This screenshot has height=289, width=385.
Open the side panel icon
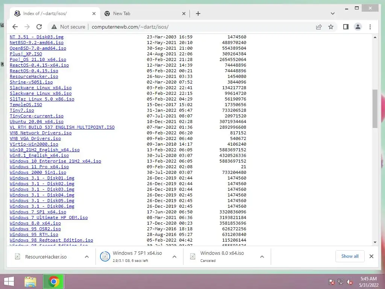click(346, 27)
